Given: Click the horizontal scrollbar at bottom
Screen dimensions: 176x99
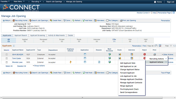Looking at the screenshot, I should 82,98.
